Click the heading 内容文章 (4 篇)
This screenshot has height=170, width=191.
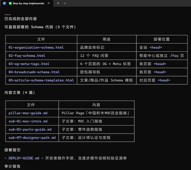coord(20,92)
